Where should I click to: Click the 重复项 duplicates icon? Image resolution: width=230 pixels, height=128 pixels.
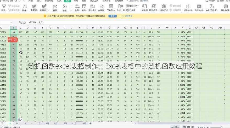click(34, 7)
